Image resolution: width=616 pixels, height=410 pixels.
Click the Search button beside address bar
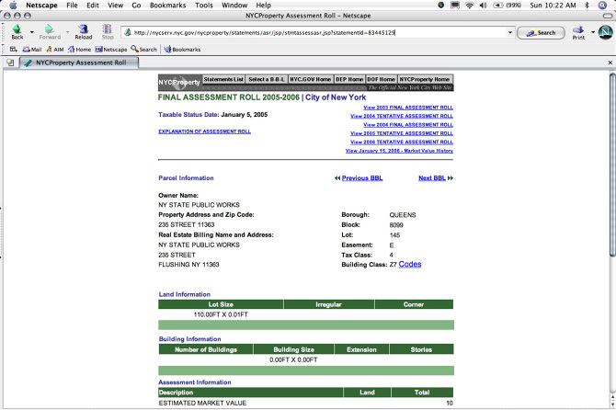[541, 33]
